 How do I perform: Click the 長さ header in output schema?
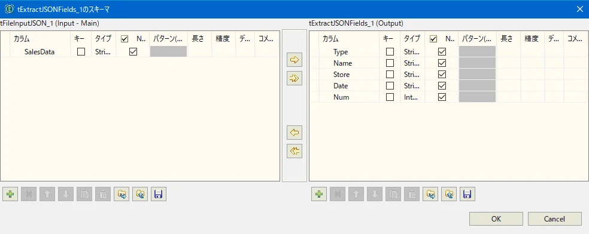click(x=508, y=39)
